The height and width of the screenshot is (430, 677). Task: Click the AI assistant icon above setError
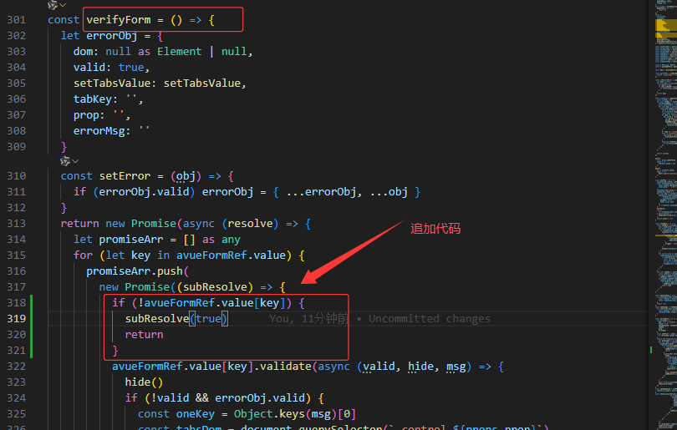click(65, 160)
